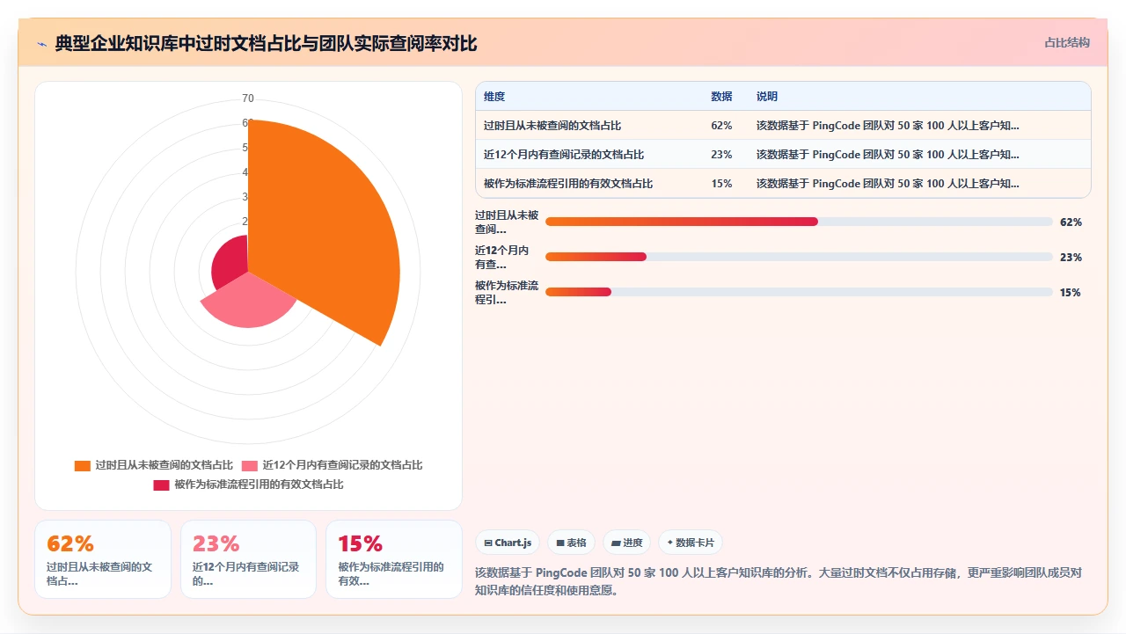Click the Chart.js tag icon
Viewport: 1126px width, 634px height.
(x=488, y=543)
